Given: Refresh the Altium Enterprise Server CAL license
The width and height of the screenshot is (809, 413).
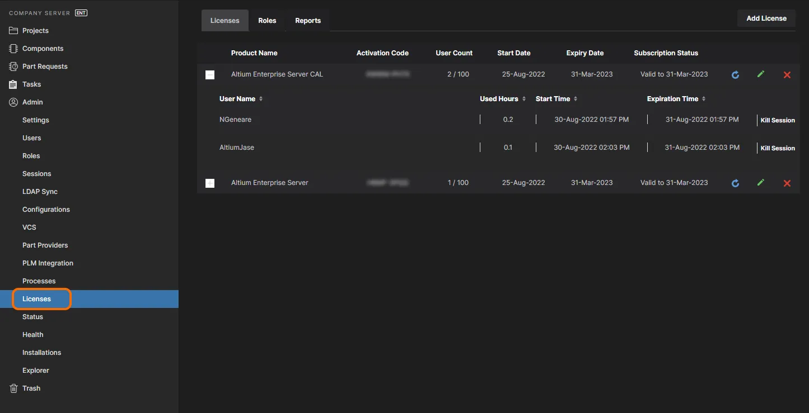Looking at the screenshot, I should (736, 74).
